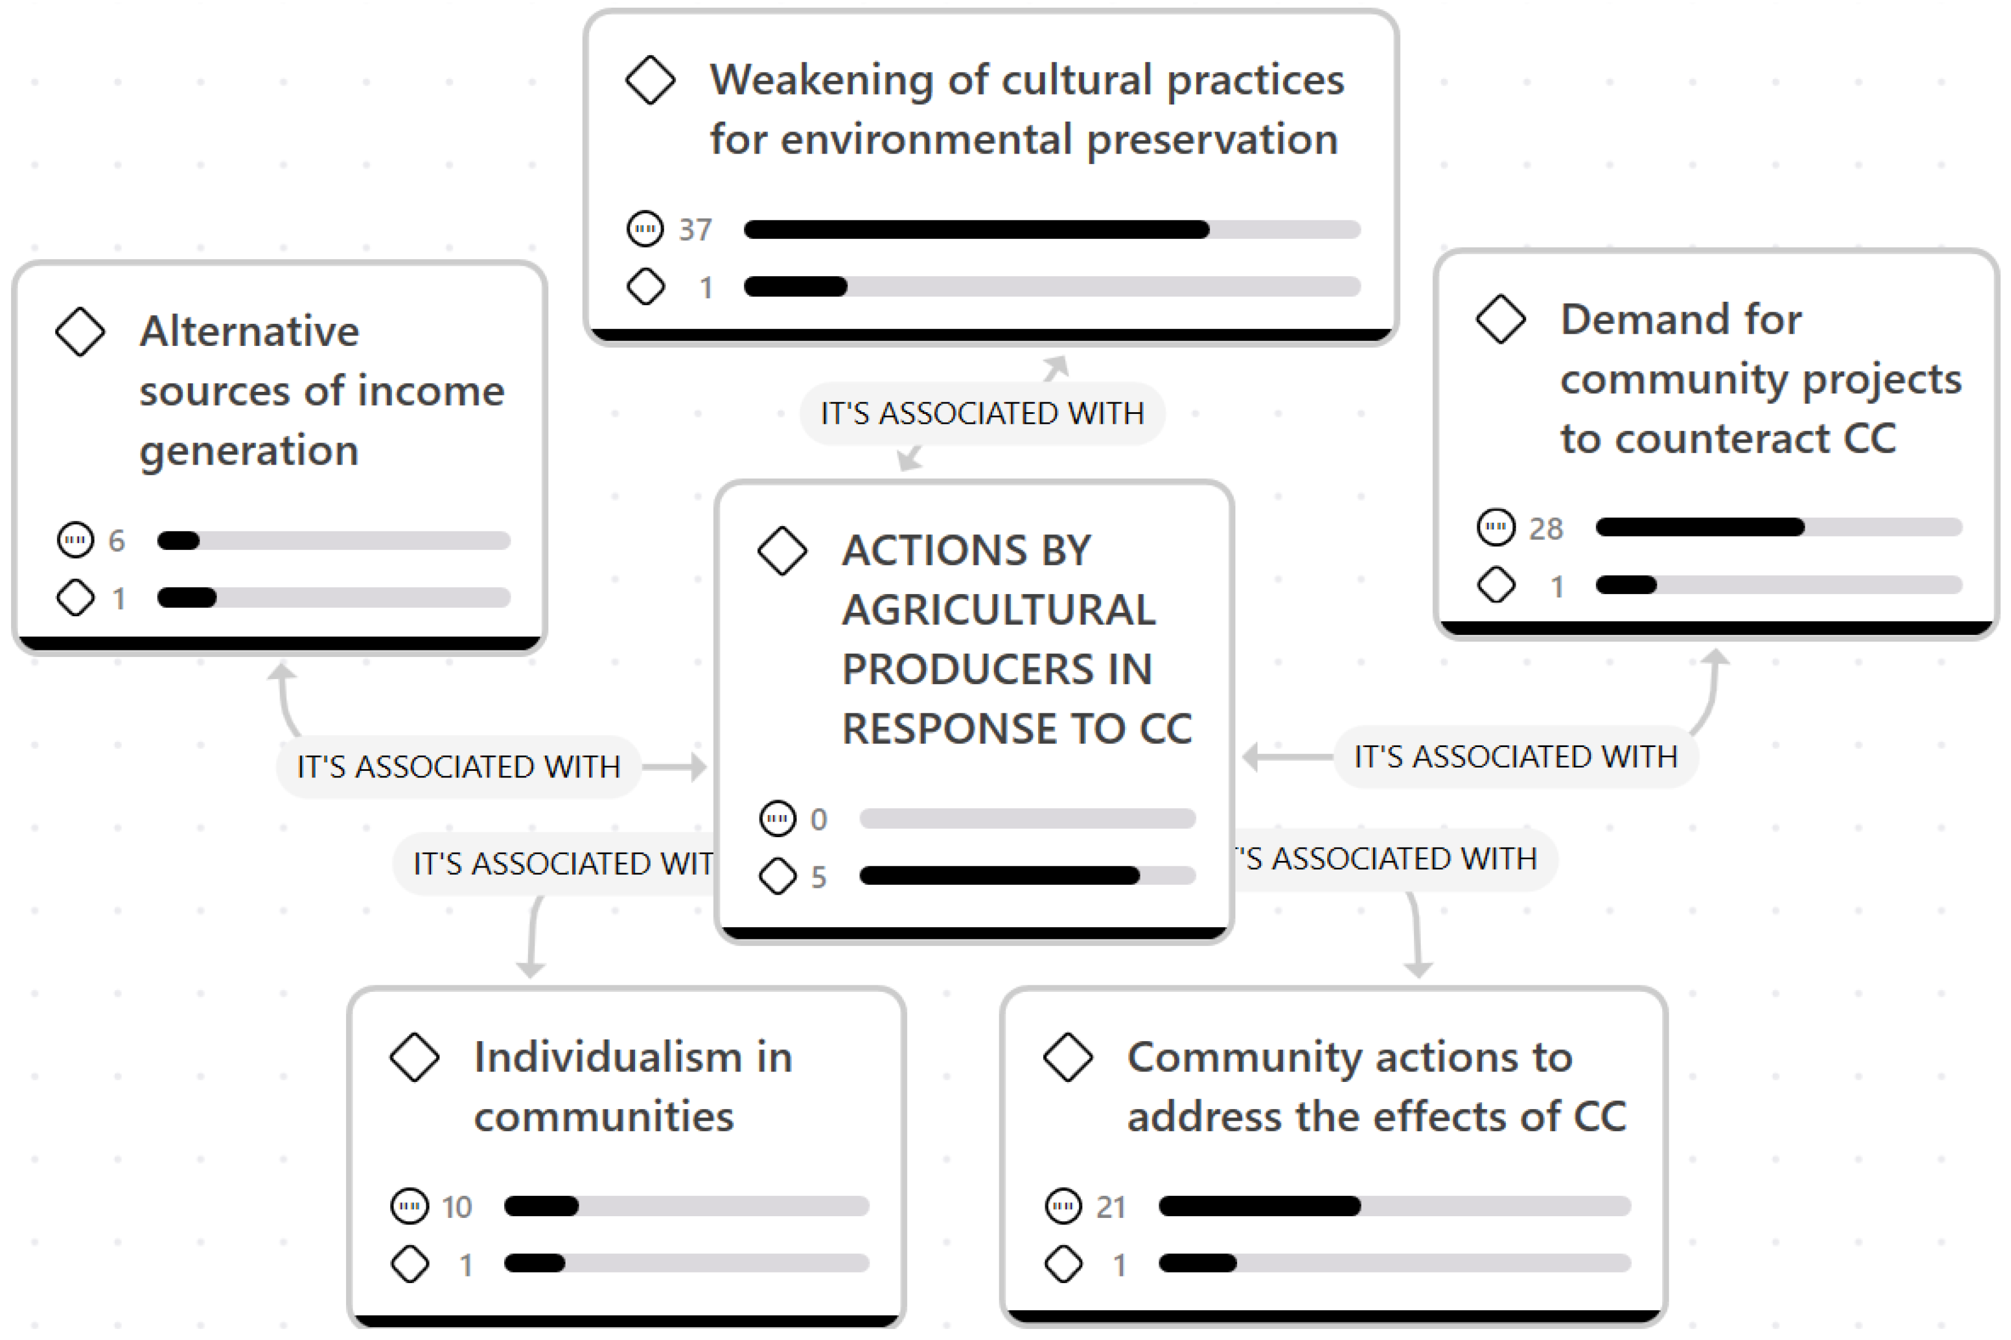Viewport: 2011px width, 1340px height.
Task: Click the density diamond icon showing 5
Action: (778, 876)
